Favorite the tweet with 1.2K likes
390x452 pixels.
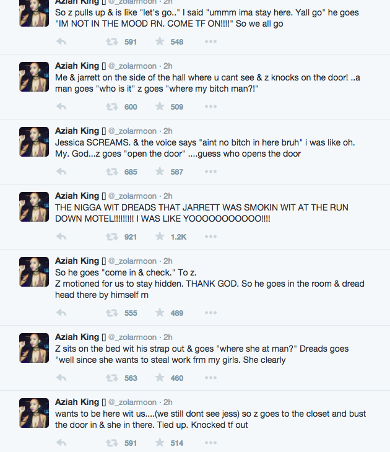point(160,237)
